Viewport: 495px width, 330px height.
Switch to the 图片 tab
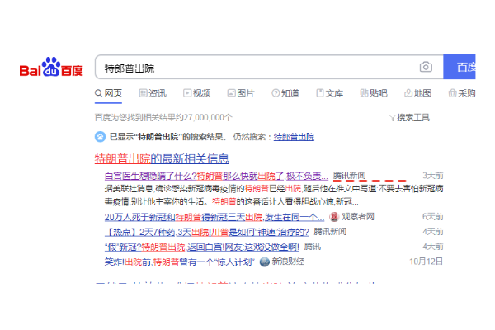coord(241,93)
